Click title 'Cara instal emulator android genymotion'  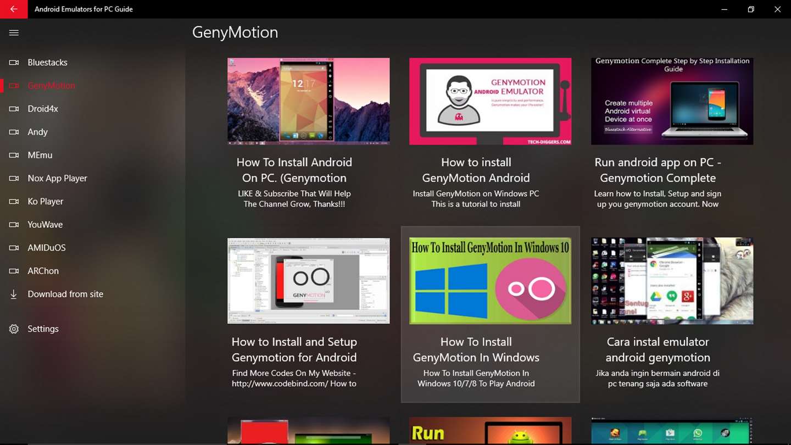tap(658, 349)
